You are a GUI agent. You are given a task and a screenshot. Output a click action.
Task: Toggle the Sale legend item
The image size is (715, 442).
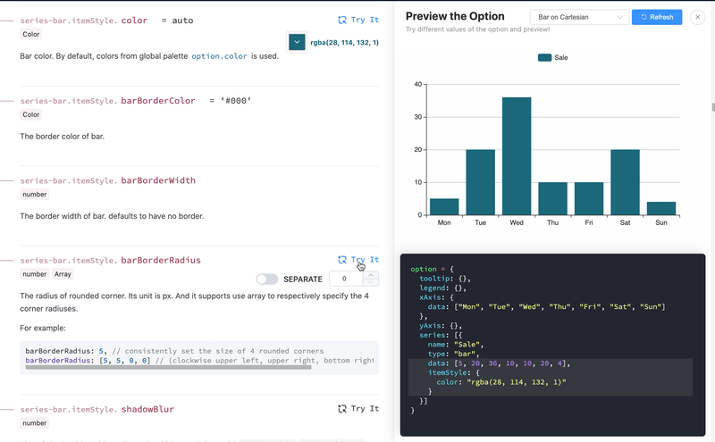(552, 57)
